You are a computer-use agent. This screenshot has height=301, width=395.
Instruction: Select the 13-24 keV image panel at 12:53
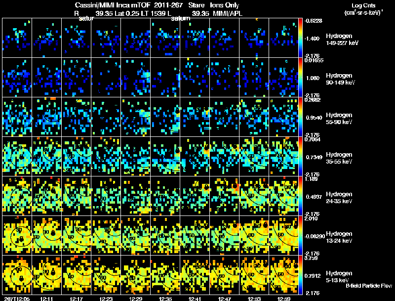point(254,236)
